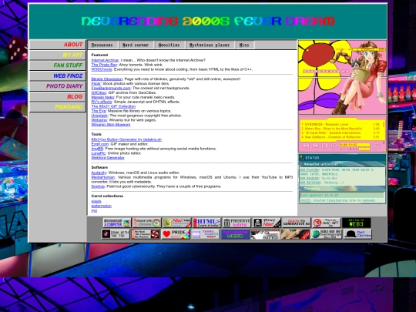Click the 'HTML Learn it today!' badge
The image size is (416, 312).
206,223
